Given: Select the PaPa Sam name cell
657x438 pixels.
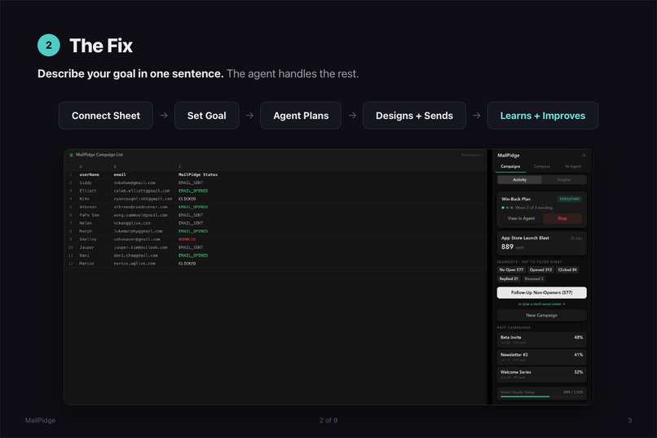Looking at the screenshot, I should pos(89,215).
